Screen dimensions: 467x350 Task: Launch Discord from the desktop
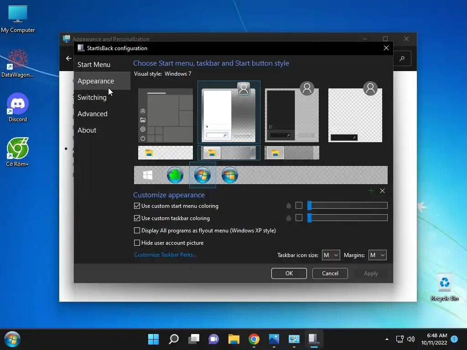pos(18,108)
